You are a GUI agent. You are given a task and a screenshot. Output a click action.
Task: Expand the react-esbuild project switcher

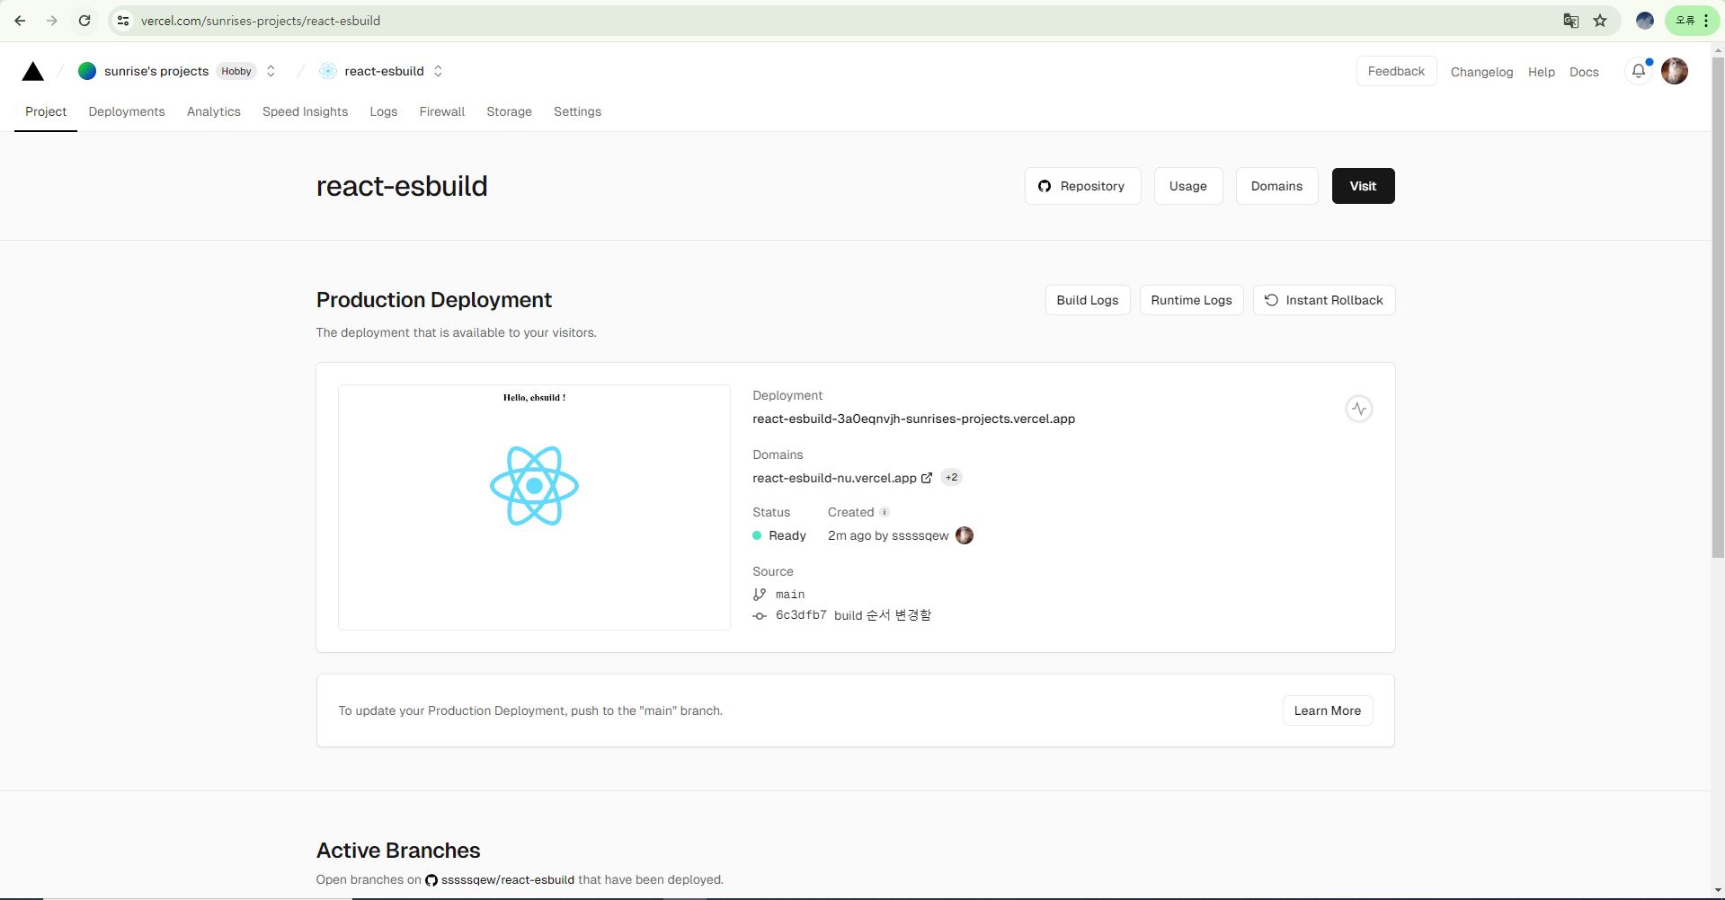coord(438,71)
